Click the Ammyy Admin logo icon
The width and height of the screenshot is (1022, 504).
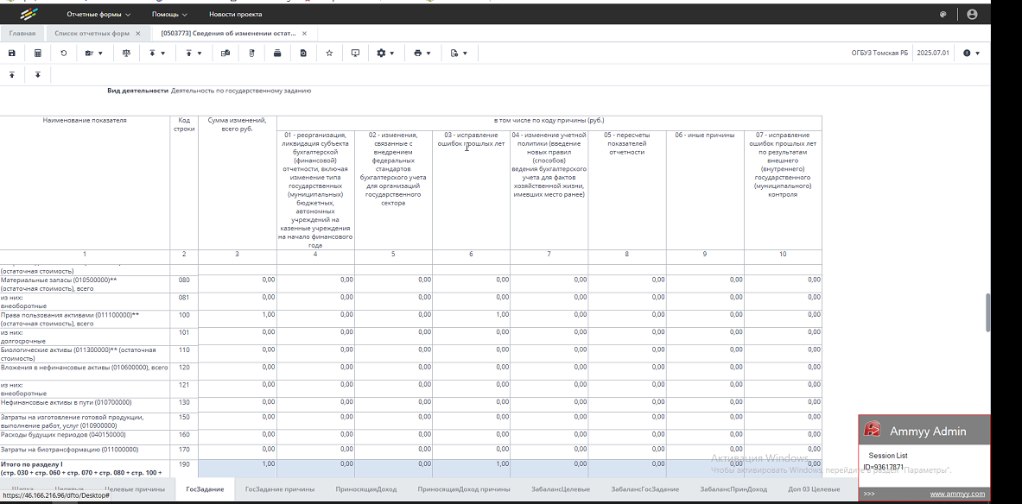click(x=872, y=430)
